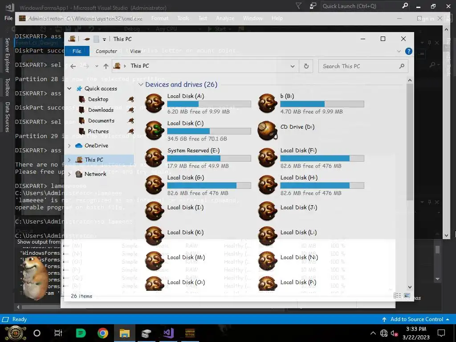Open Desktop in Quick access
The image size is (456, 342).
pyautogui.click(x=98, y=99)
